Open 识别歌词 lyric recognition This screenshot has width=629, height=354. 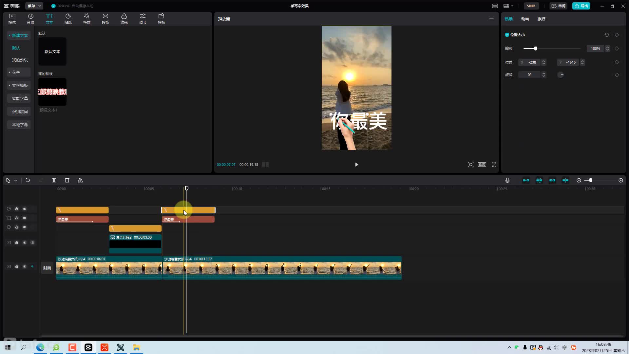click(19, 111)
